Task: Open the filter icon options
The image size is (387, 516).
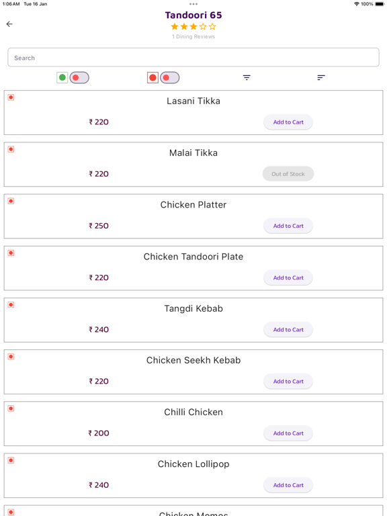Action: point(247,78)
